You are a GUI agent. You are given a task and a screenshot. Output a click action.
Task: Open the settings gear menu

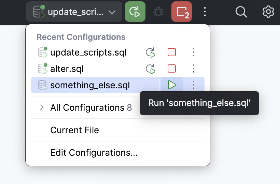[268, 12]
